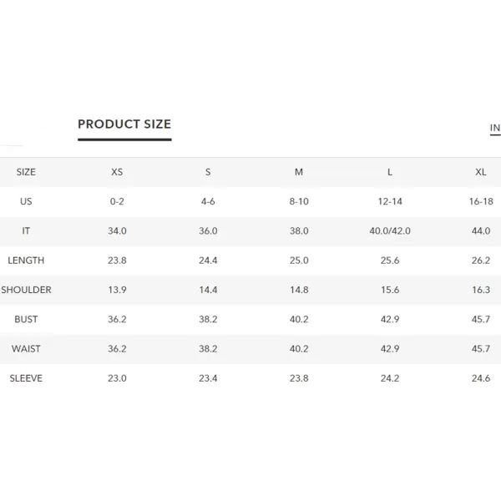Click the 24.6 sleeve measurement cell

coord(481,378)
